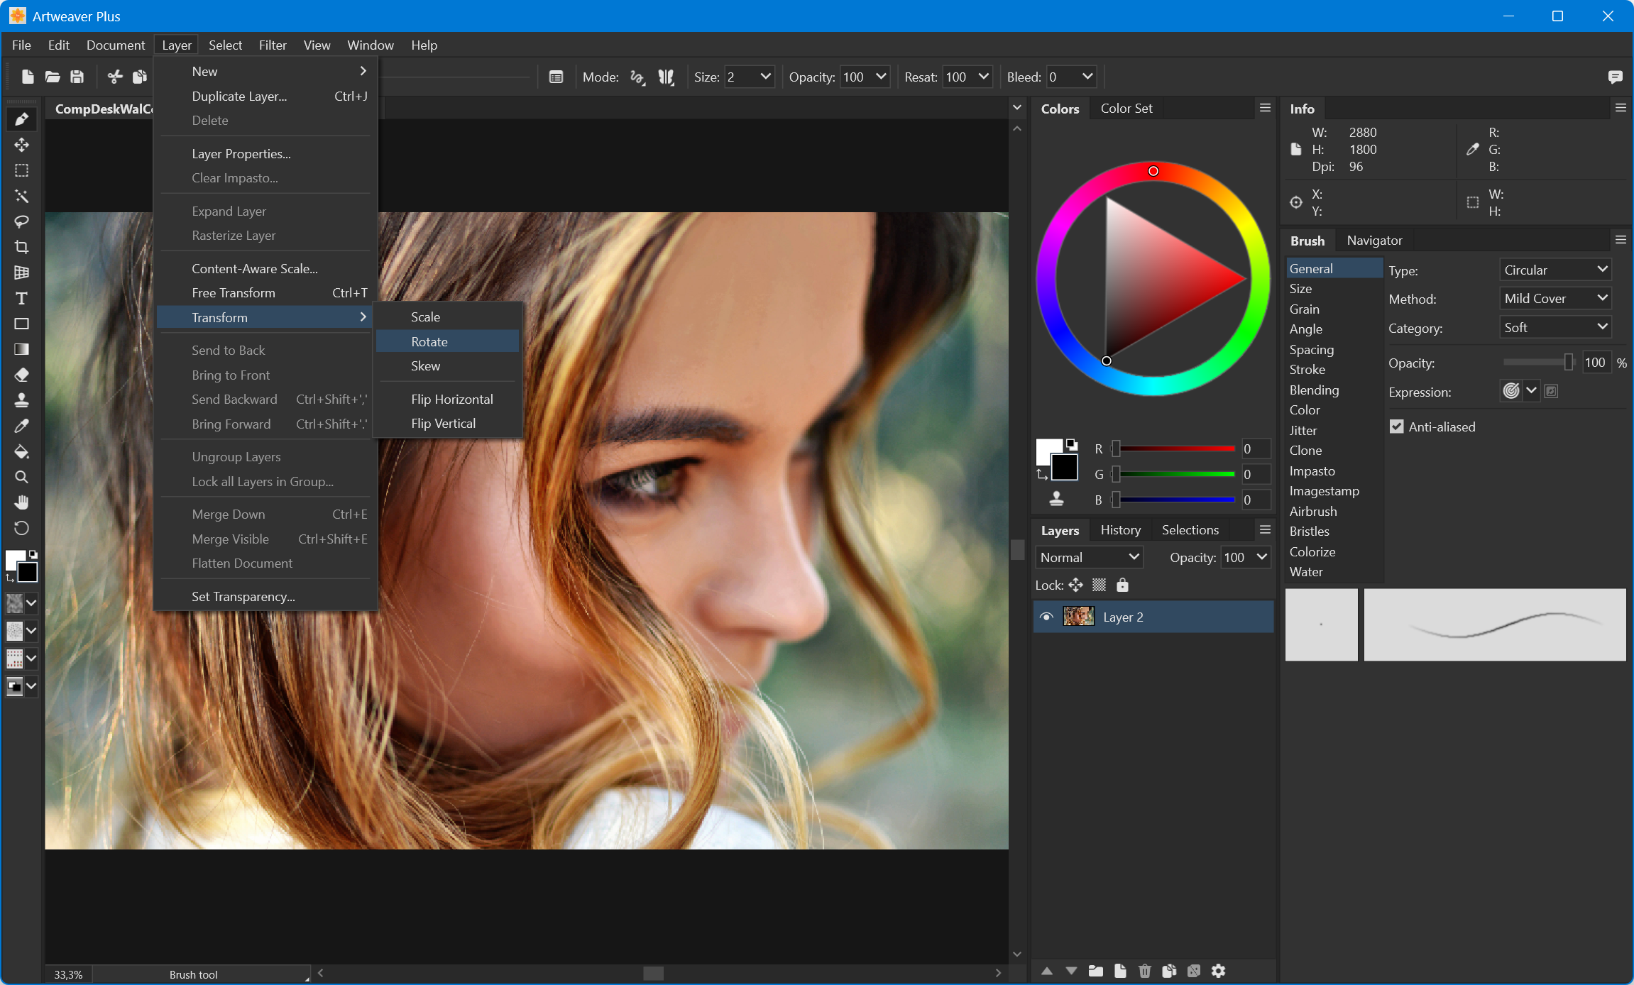The image size is (1634, 985).
Task: Open the Impasto brush settings category
Action: 1312,471
